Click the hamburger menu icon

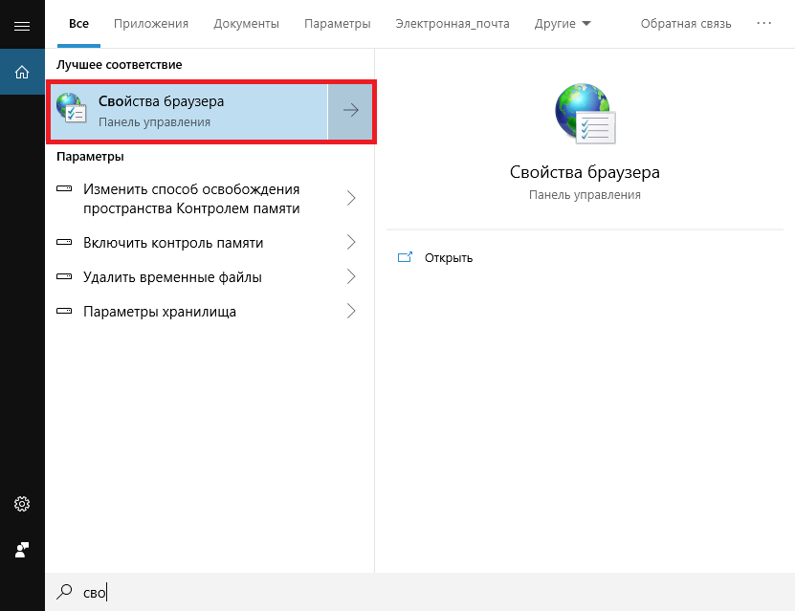22,24
